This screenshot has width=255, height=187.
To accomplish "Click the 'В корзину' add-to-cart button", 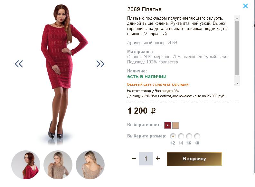I will [x=194, y=159].
